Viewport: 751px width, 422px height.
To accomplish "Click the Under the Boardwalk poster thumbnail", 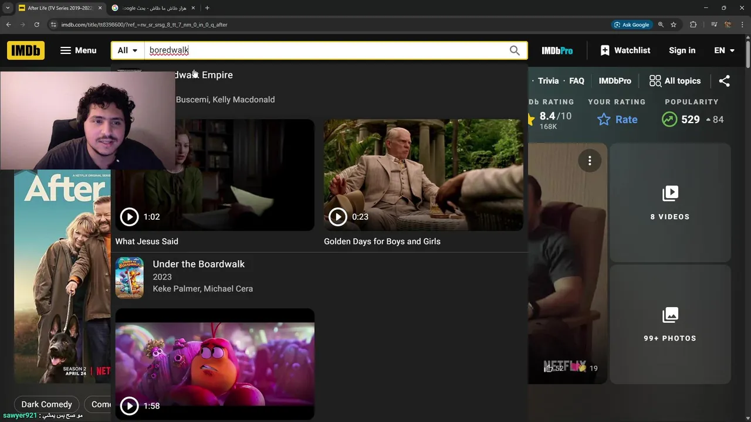I will point(129,278).
